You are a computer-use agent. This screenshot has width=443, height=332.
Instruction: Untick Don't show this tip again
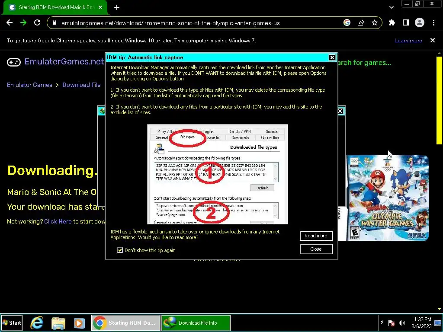point(120,250)
